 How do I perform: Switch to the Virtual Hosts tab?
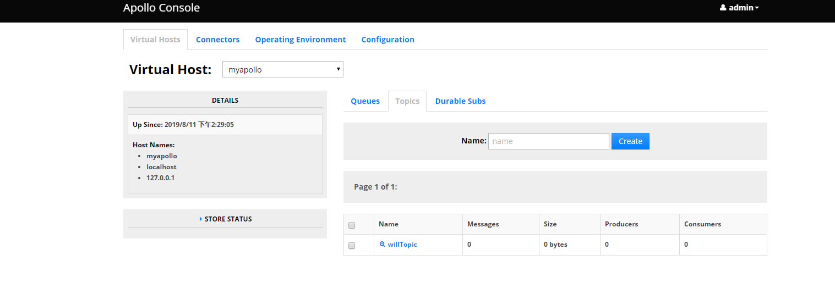click(x=155, y=40)
